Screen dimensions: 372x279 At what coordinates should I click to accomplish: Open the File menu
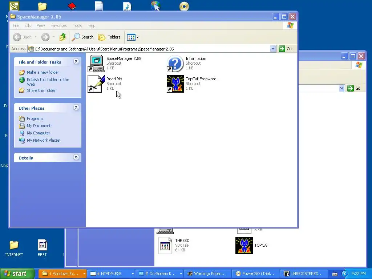click(16, 25)
